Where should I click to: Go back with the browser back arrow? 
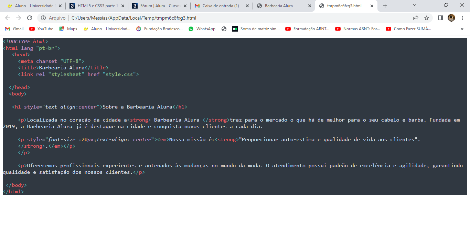pyautogui.click(x=8, y=18)
